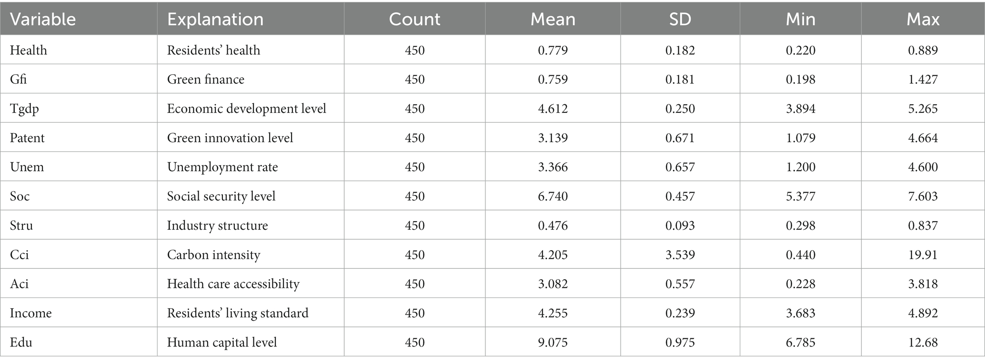Select Edu max value 12.68
This screenshot has height=364, width=985.
[923, 342]
